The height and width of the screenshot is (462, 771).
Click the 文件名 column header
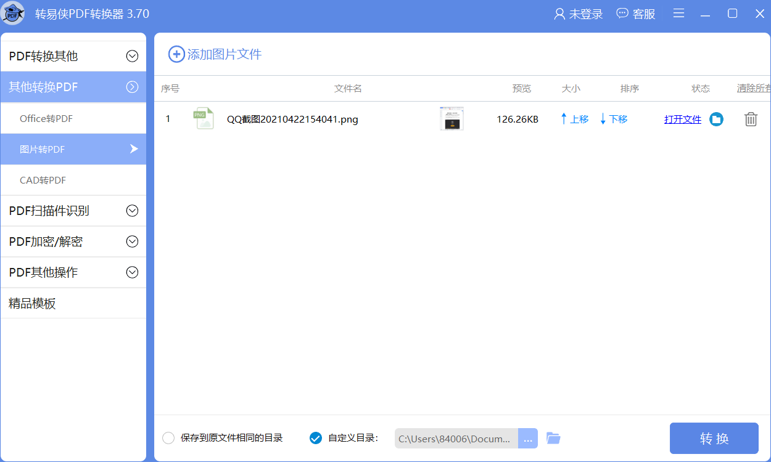(348, 89)
